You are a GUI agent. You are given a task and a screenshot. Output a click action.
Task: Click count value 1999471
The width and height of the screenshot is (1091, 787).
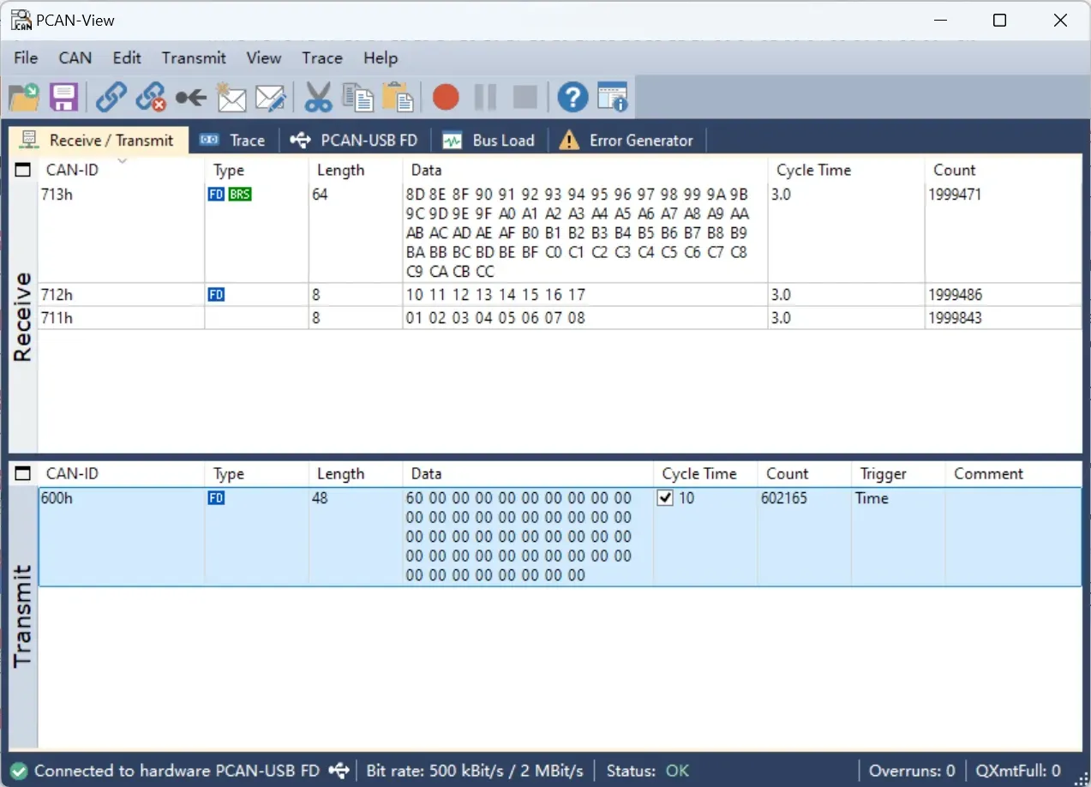tap(955, 195)
